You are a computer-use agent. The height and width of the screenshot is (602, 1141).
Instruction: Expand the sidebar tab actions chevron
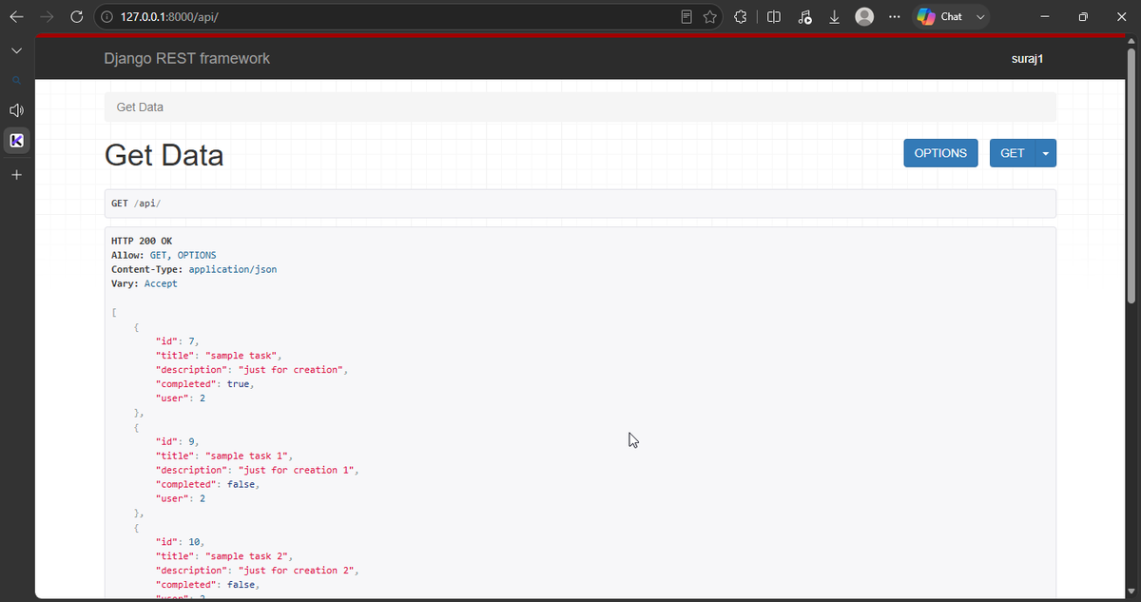coord(16,49)
